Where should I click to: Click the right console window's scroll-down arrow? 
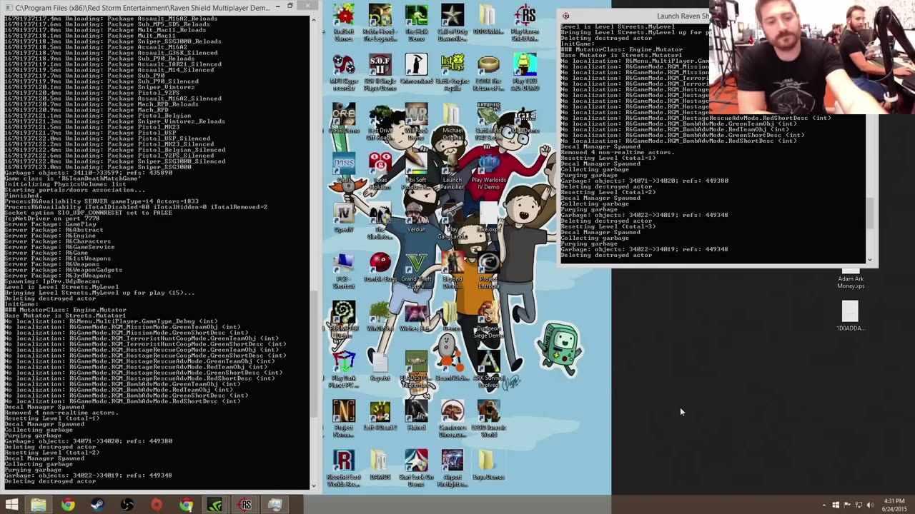click(870, 260)
